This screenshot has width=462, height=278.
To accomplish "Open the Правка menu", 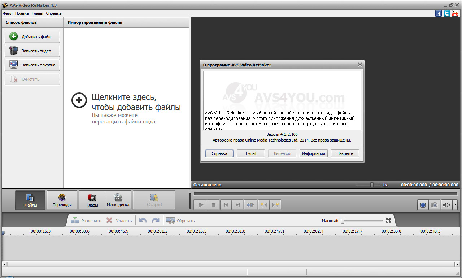I will pos(22,13).
